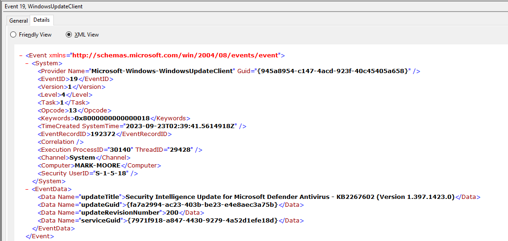Click the closing EventData tag
Screen dimensions: 508x241
(53, 229)
